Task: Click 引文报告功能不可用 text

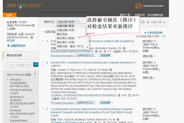Action: click(x=148, y=36)
